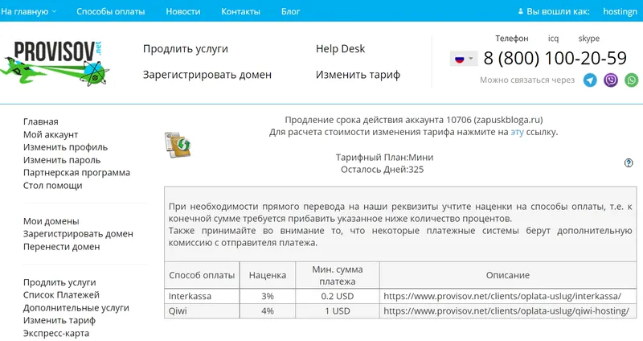Open sidebar 'Зарегистрировать домен' link

point(78,233)
